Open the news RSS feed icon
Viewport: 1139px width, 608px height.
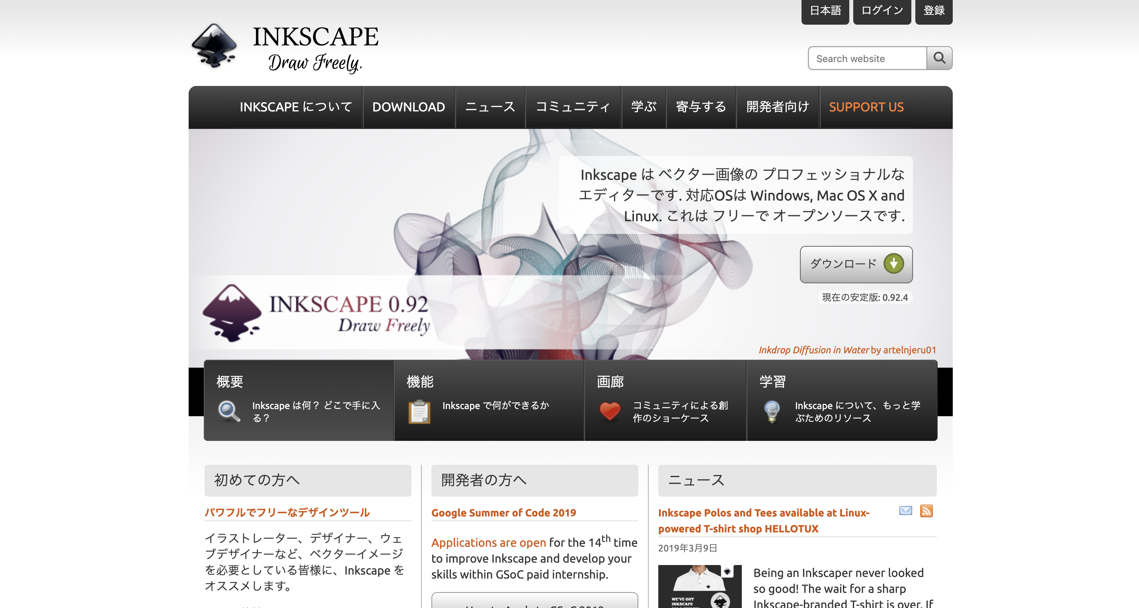click(x=926, y=511)
